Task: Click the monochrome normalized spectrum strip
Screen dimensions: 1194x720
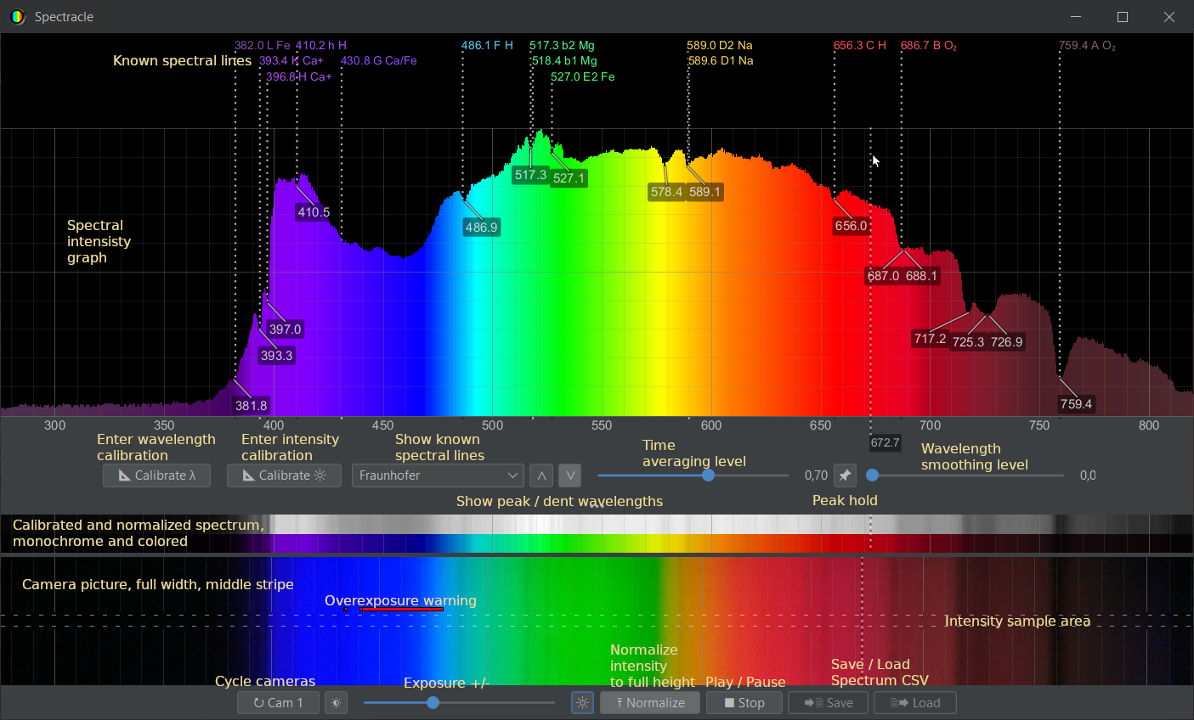Action: (597, 524)
